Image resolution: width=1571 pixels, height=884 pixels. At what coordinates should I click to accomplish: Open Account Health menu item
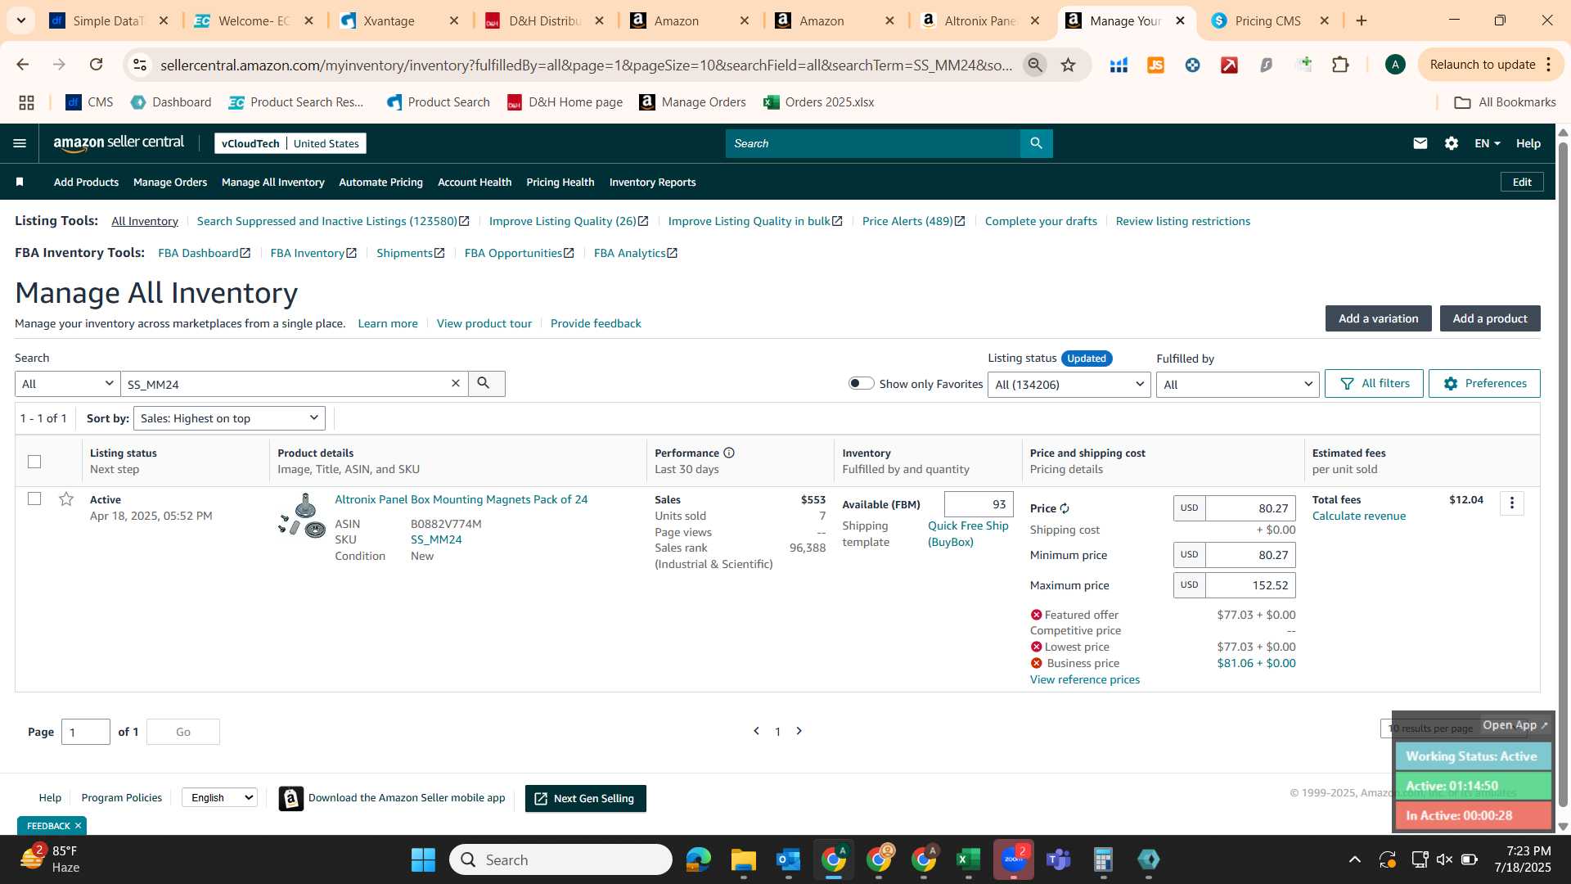click(x=475, y=182)
